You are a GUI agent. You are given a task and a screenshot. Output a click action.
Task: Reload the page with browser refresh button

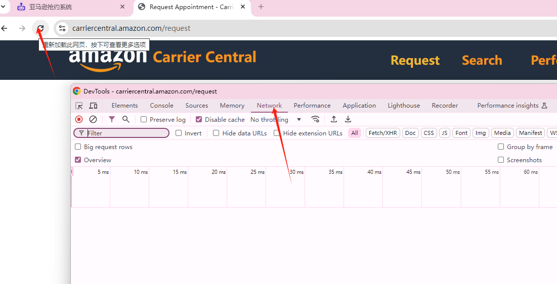pos(40,28)
